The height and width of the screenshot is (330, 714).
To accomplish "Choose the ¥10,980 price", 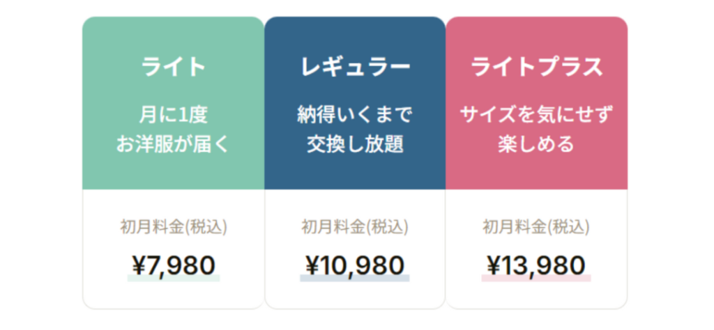I will 355,265.
